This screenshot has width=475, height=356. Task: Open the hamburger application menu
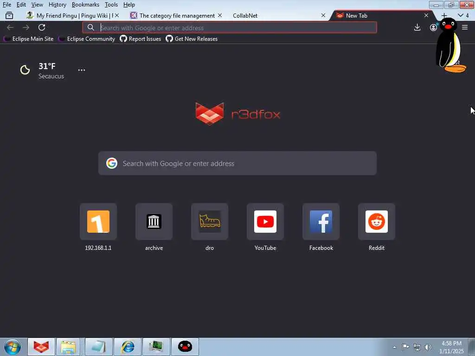pos(465,27)
